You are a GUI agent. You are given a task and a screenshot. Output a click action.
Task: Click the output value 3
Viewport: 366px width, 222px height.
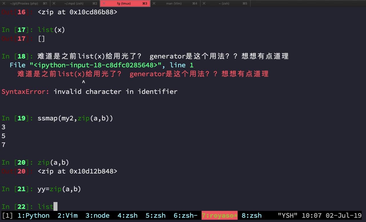coord(3,127)
